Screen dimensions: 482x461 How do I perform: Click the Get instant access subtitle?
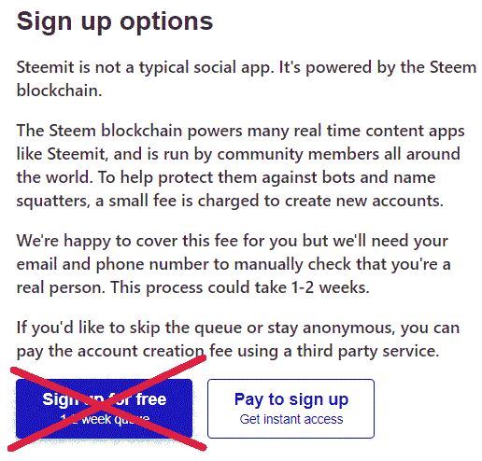[x=291, y=419]
